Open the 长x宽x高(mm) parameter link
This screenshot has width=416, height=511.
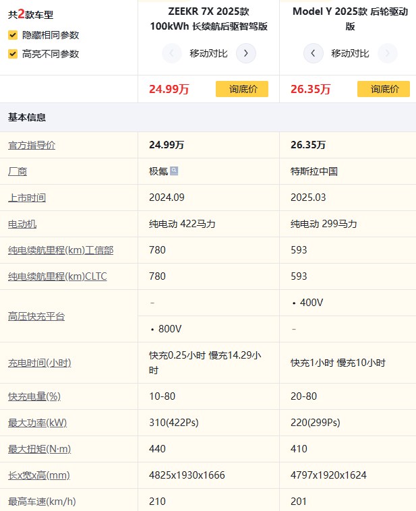39,475
